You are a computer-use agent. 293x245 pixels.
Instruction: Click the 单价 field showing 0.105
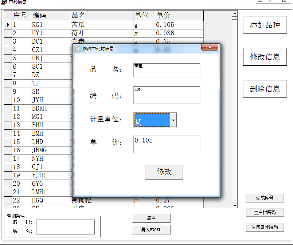point(167,144)
